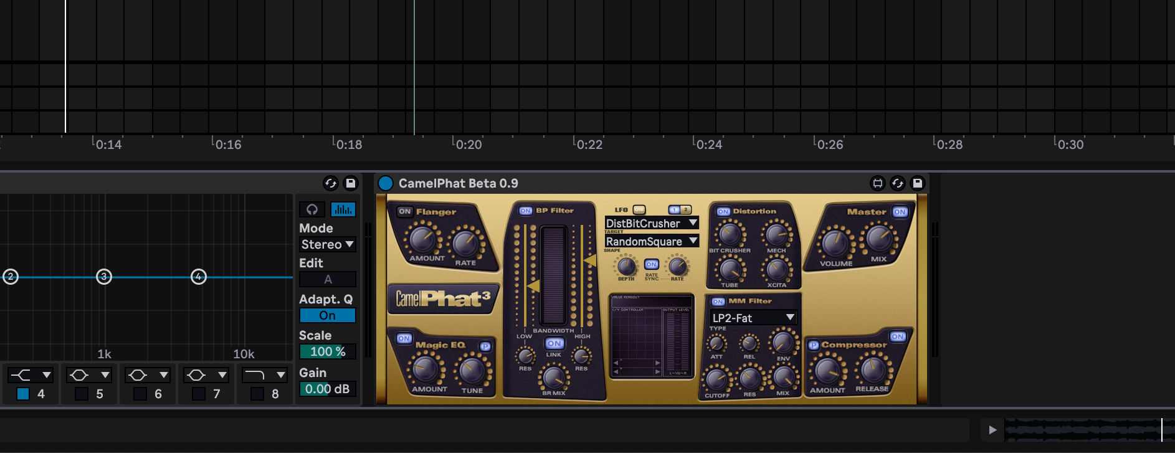Save the CamelPhat preset with the disk icon

917,183
